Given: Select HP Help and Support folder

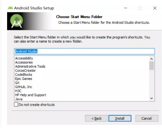Looking at the screenshot, I should (31, 95).
